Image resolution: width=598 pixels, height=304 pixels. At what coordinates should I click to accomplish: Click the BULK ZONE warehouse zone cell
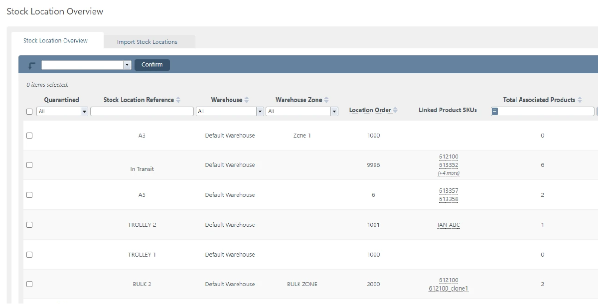(x=302, y=284)
